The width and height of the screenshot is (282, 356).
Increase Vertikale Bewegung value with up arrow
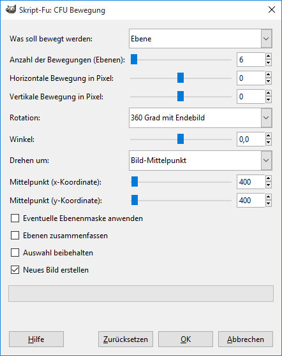point(269,93)
